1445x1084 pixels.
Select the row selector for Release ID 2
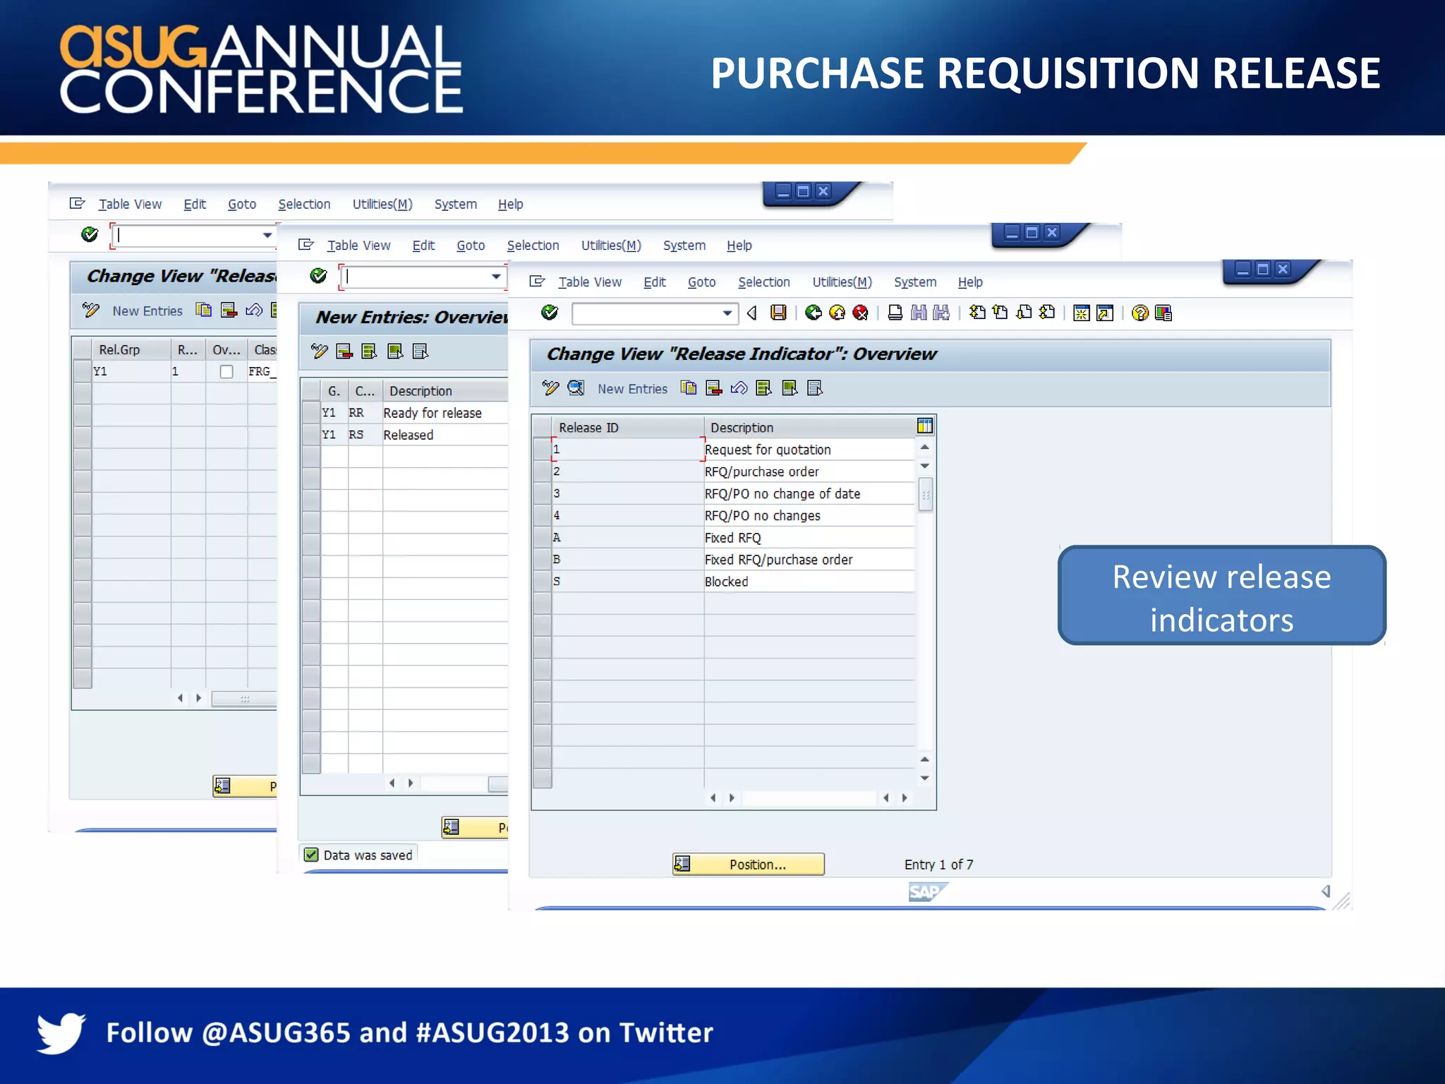[542, 471]
